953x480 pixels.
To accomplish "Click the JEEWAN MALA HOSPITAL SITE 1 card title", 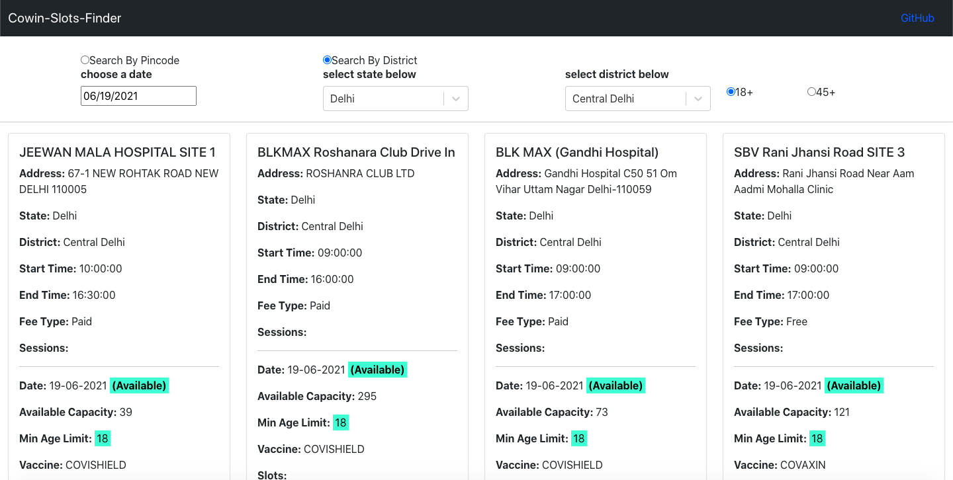I will pyautogui.click(x=117, y=152).
